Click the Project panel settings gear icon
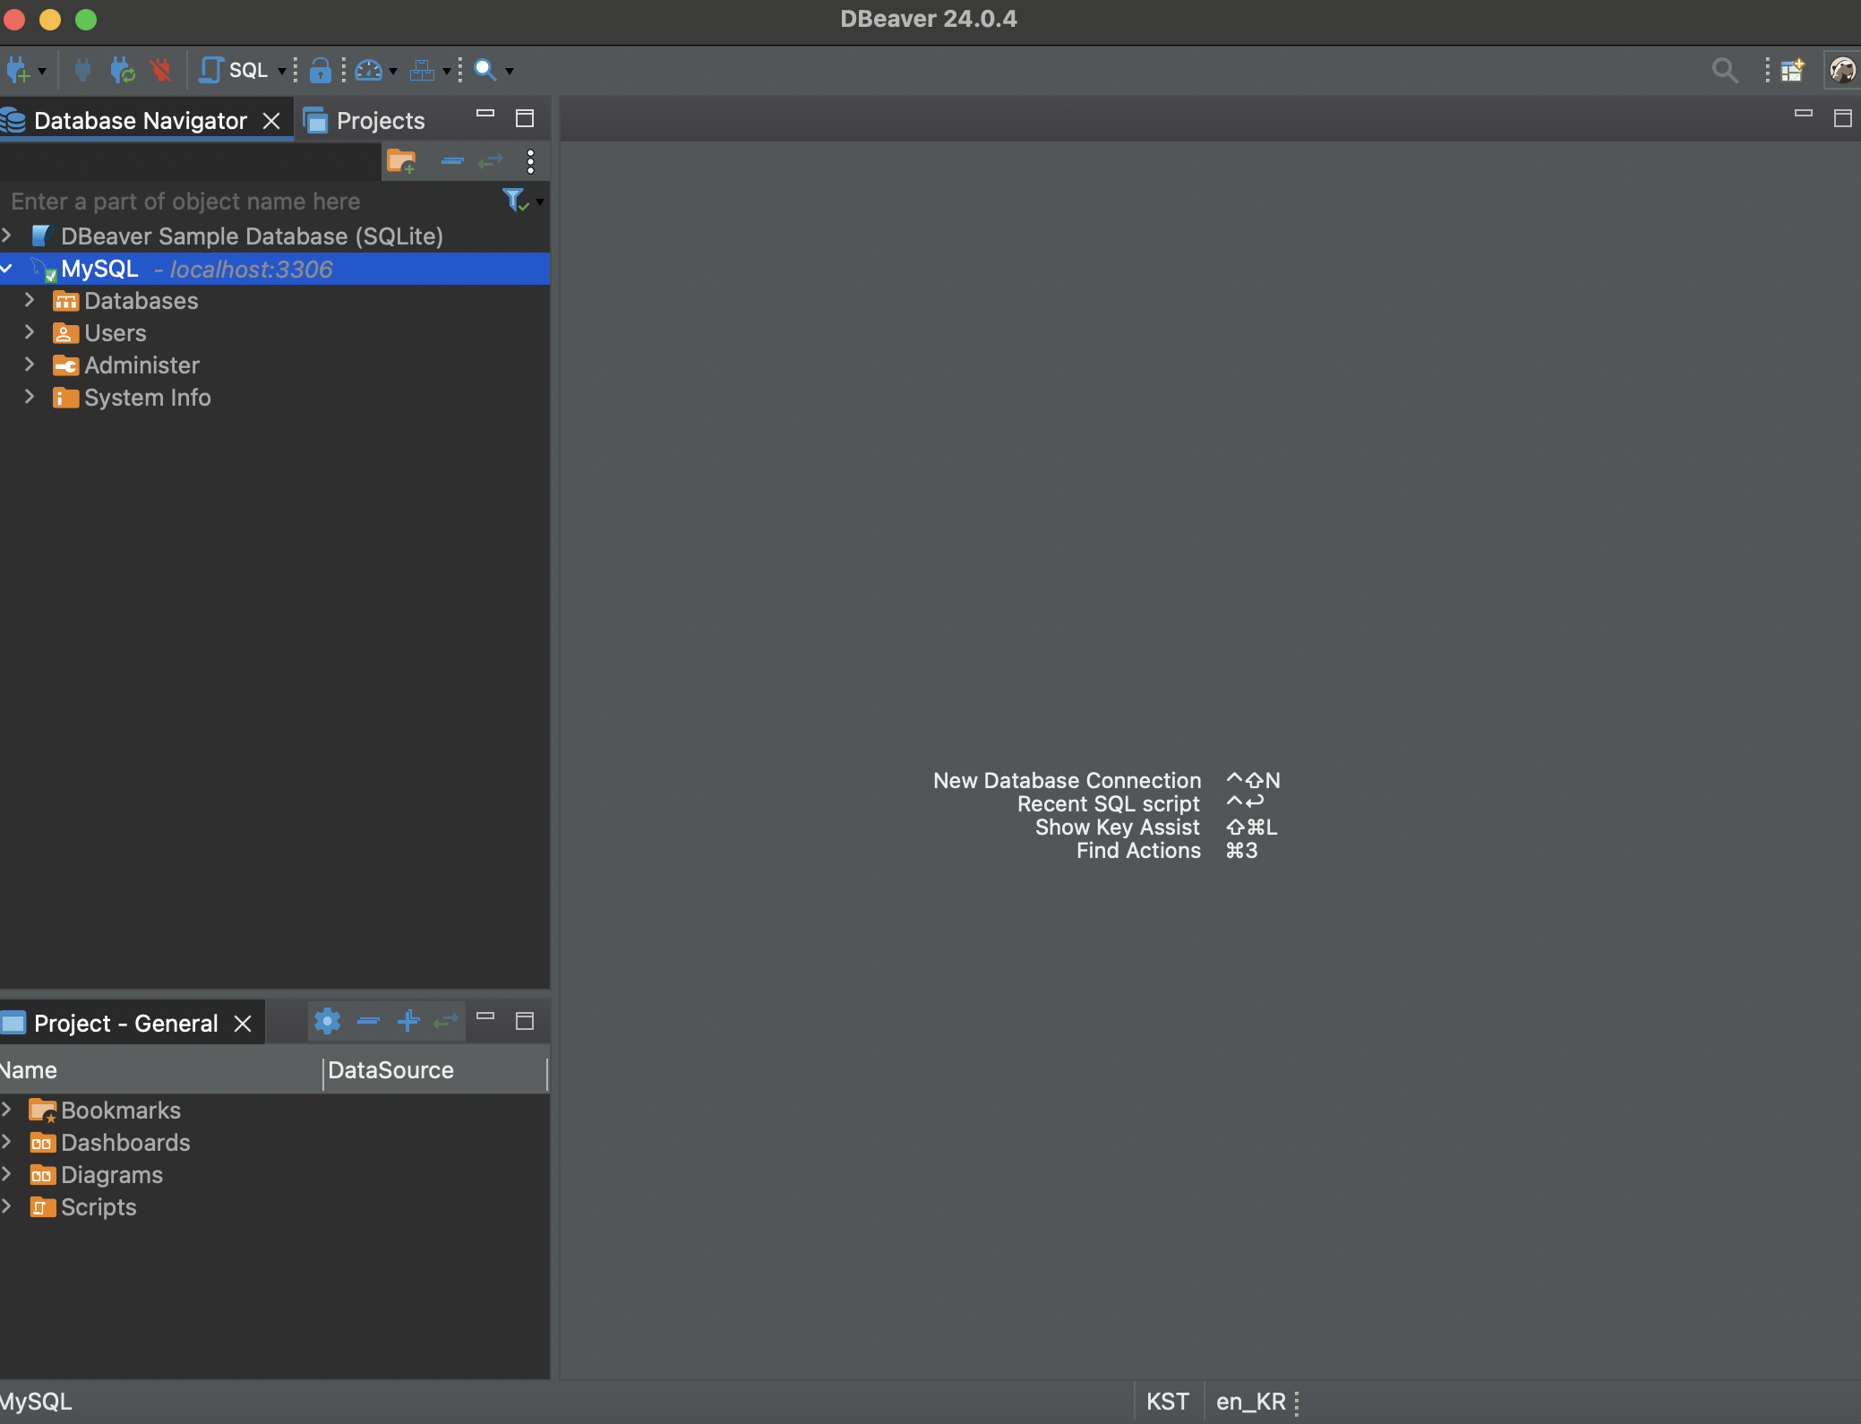Image resolution: width=1861 pixels, height=1424 pixels. point(327,1021)
